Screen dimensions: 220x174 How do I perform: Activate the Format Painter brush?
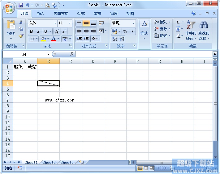pyautogui.click(x=21, y=36)
